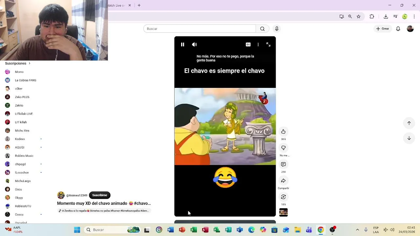Open the Crear create button
Screen dimensions: 420x236
tap(383, 29)
